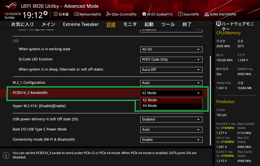Open USB Type C Power Mode dropdown
This screenshot has height=166, width=260.
[171, 129]
